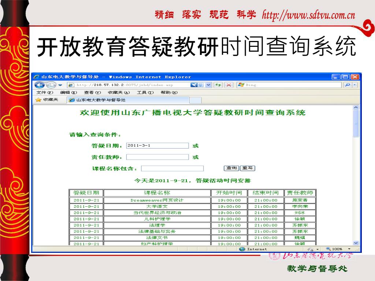
Task: Open a new blank tab
Action: [196, 100]
